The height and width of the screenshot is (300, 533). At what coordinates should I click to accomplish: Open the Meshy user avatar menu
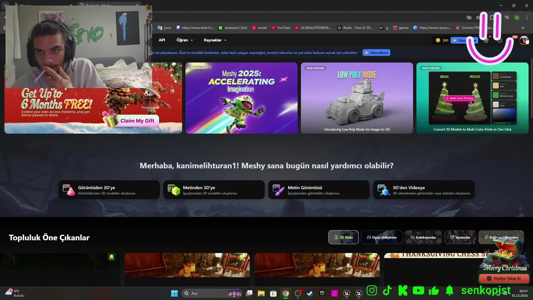pyautogui.click(x=524, y=40)
